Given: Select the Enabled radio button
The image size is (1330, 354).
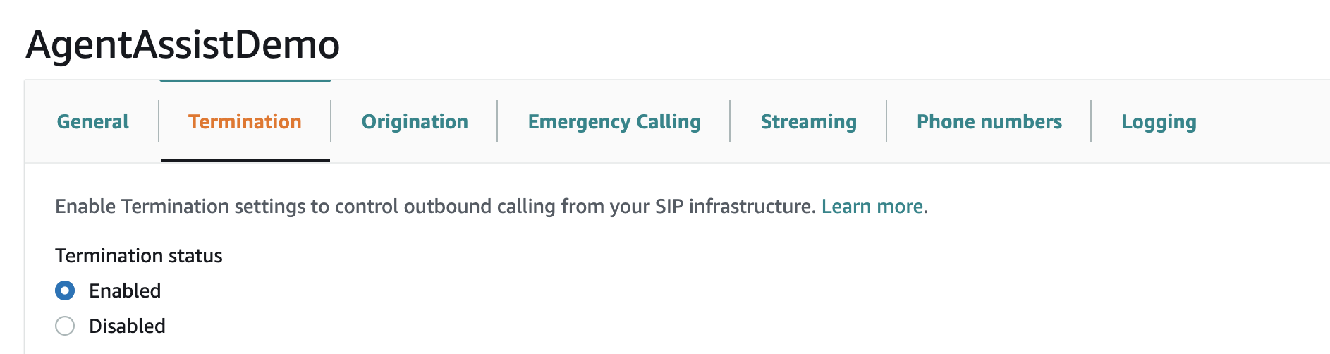Looking at the screenshot, I should tap(65, 291).
